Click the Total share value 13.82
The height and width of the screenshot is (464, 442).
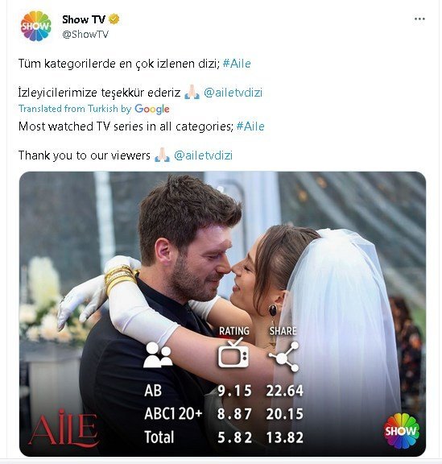click(285, 437)
